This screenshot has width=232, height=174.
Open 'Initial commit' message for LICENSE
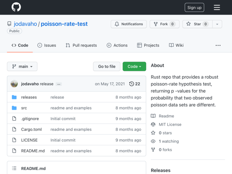click(63, 140)
